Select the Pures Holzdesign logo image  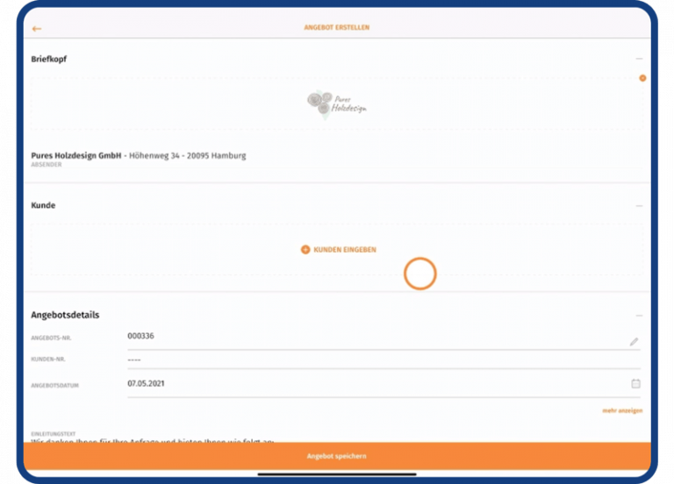pyautogui.click(x=336, y=103)
